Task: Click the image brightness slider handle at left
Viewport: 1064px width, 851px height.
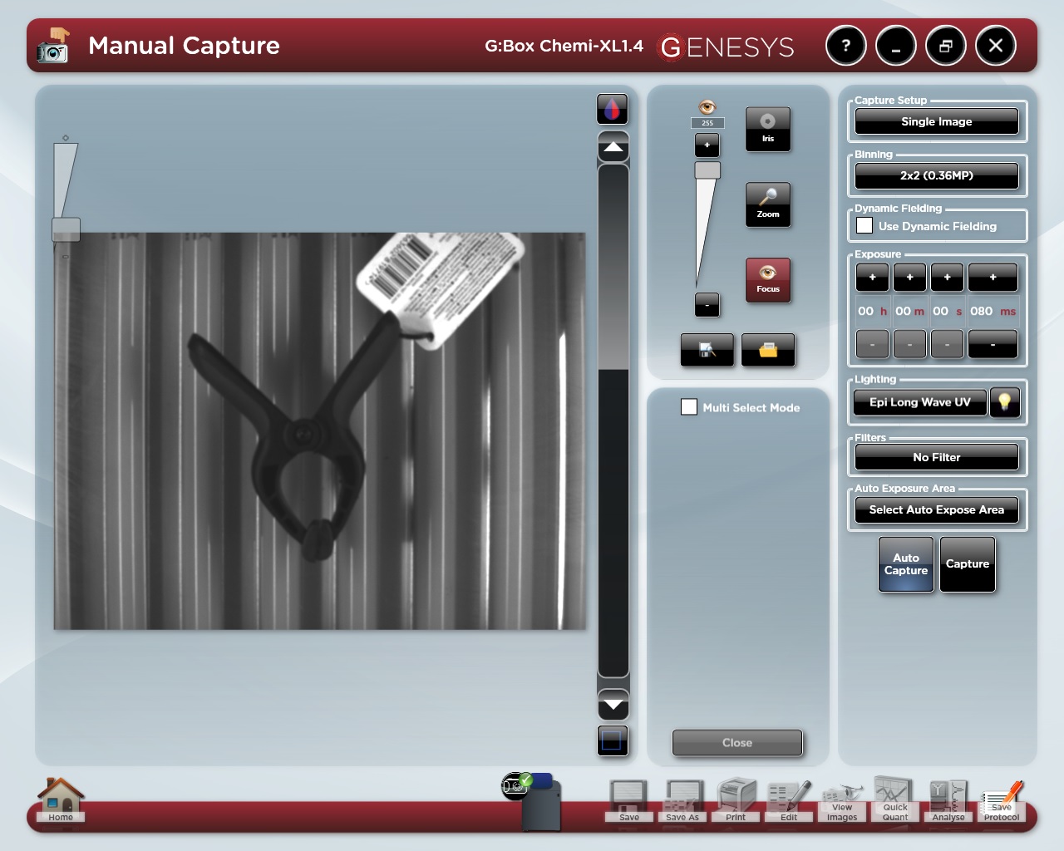Action: tap(66, 229)
